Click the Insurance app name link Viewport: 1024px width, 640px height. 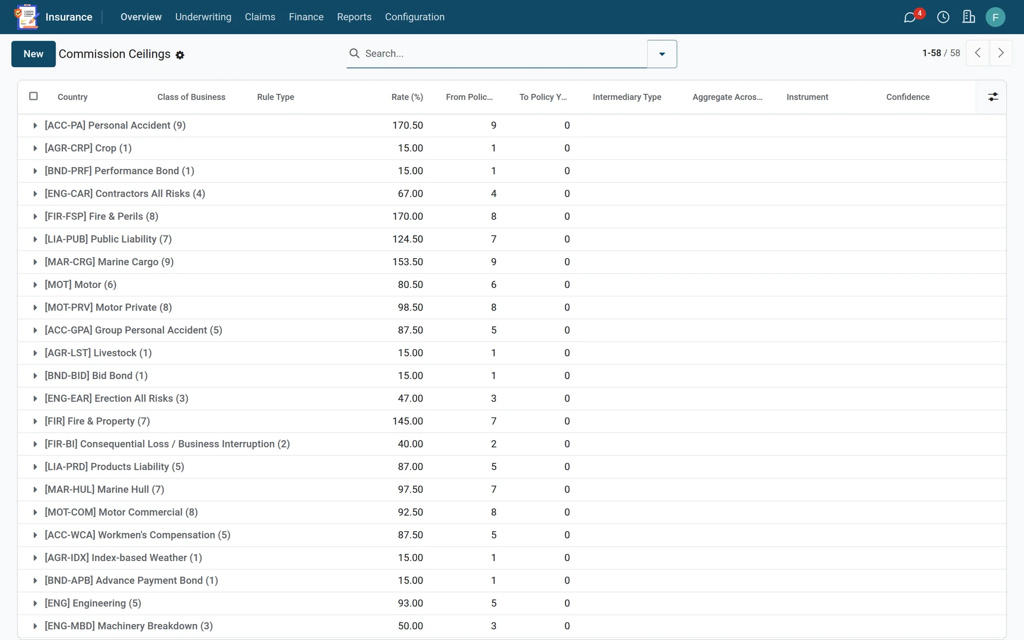[x=69, y=17]
